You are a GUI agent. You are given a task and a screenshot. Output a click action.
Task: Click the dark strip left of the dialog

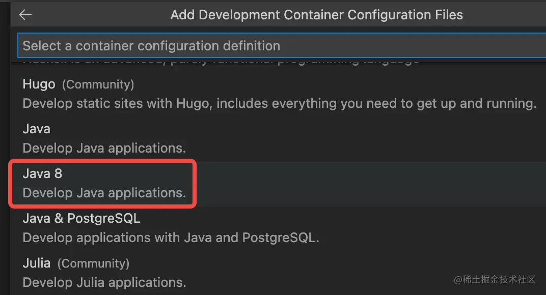click(5, 153)
